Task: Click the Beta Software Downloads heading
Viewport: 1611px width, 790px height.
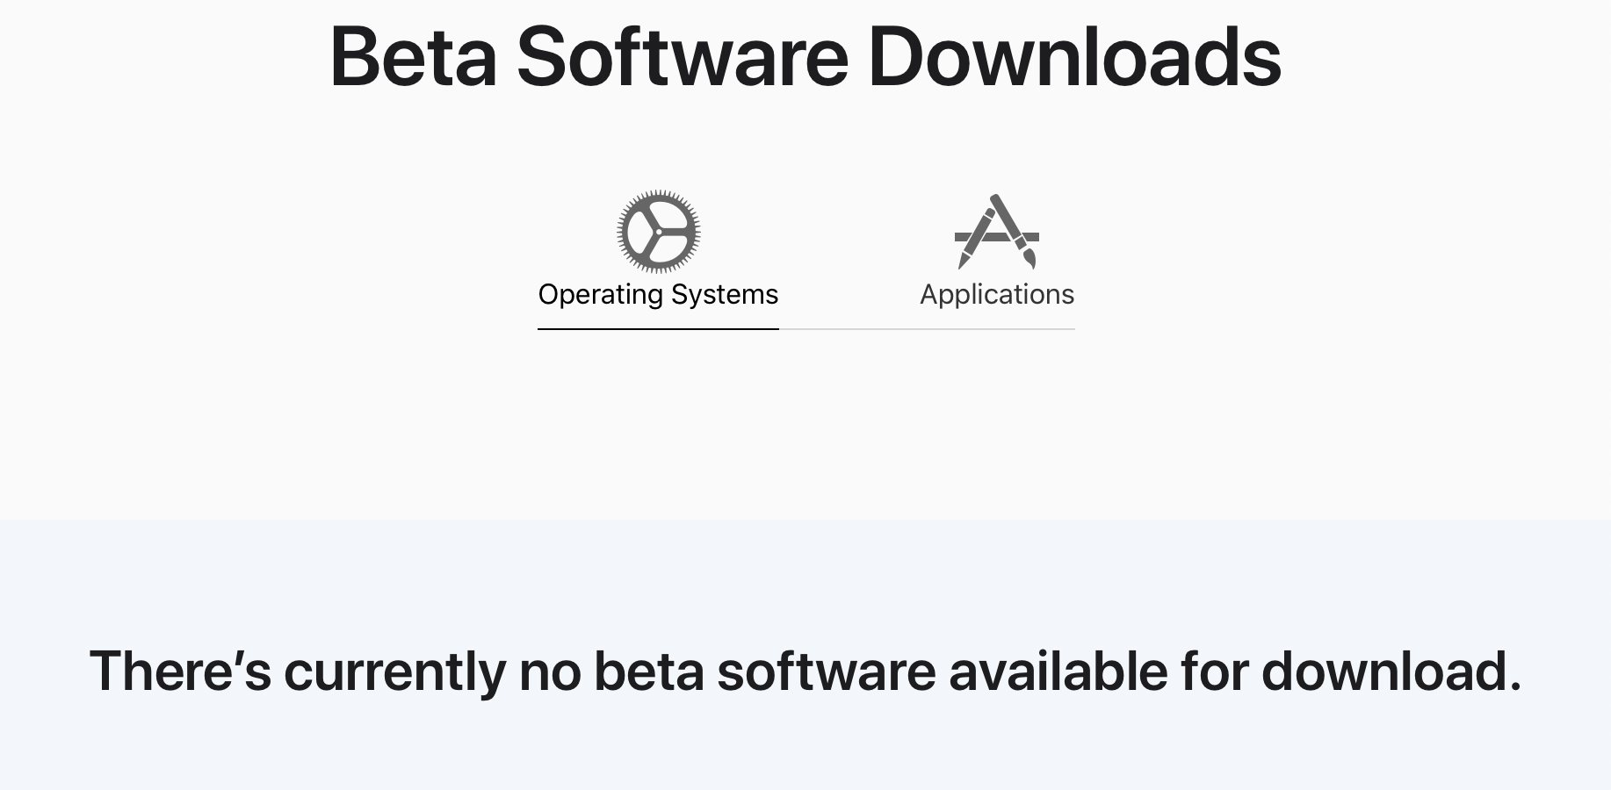Action: 805,57
